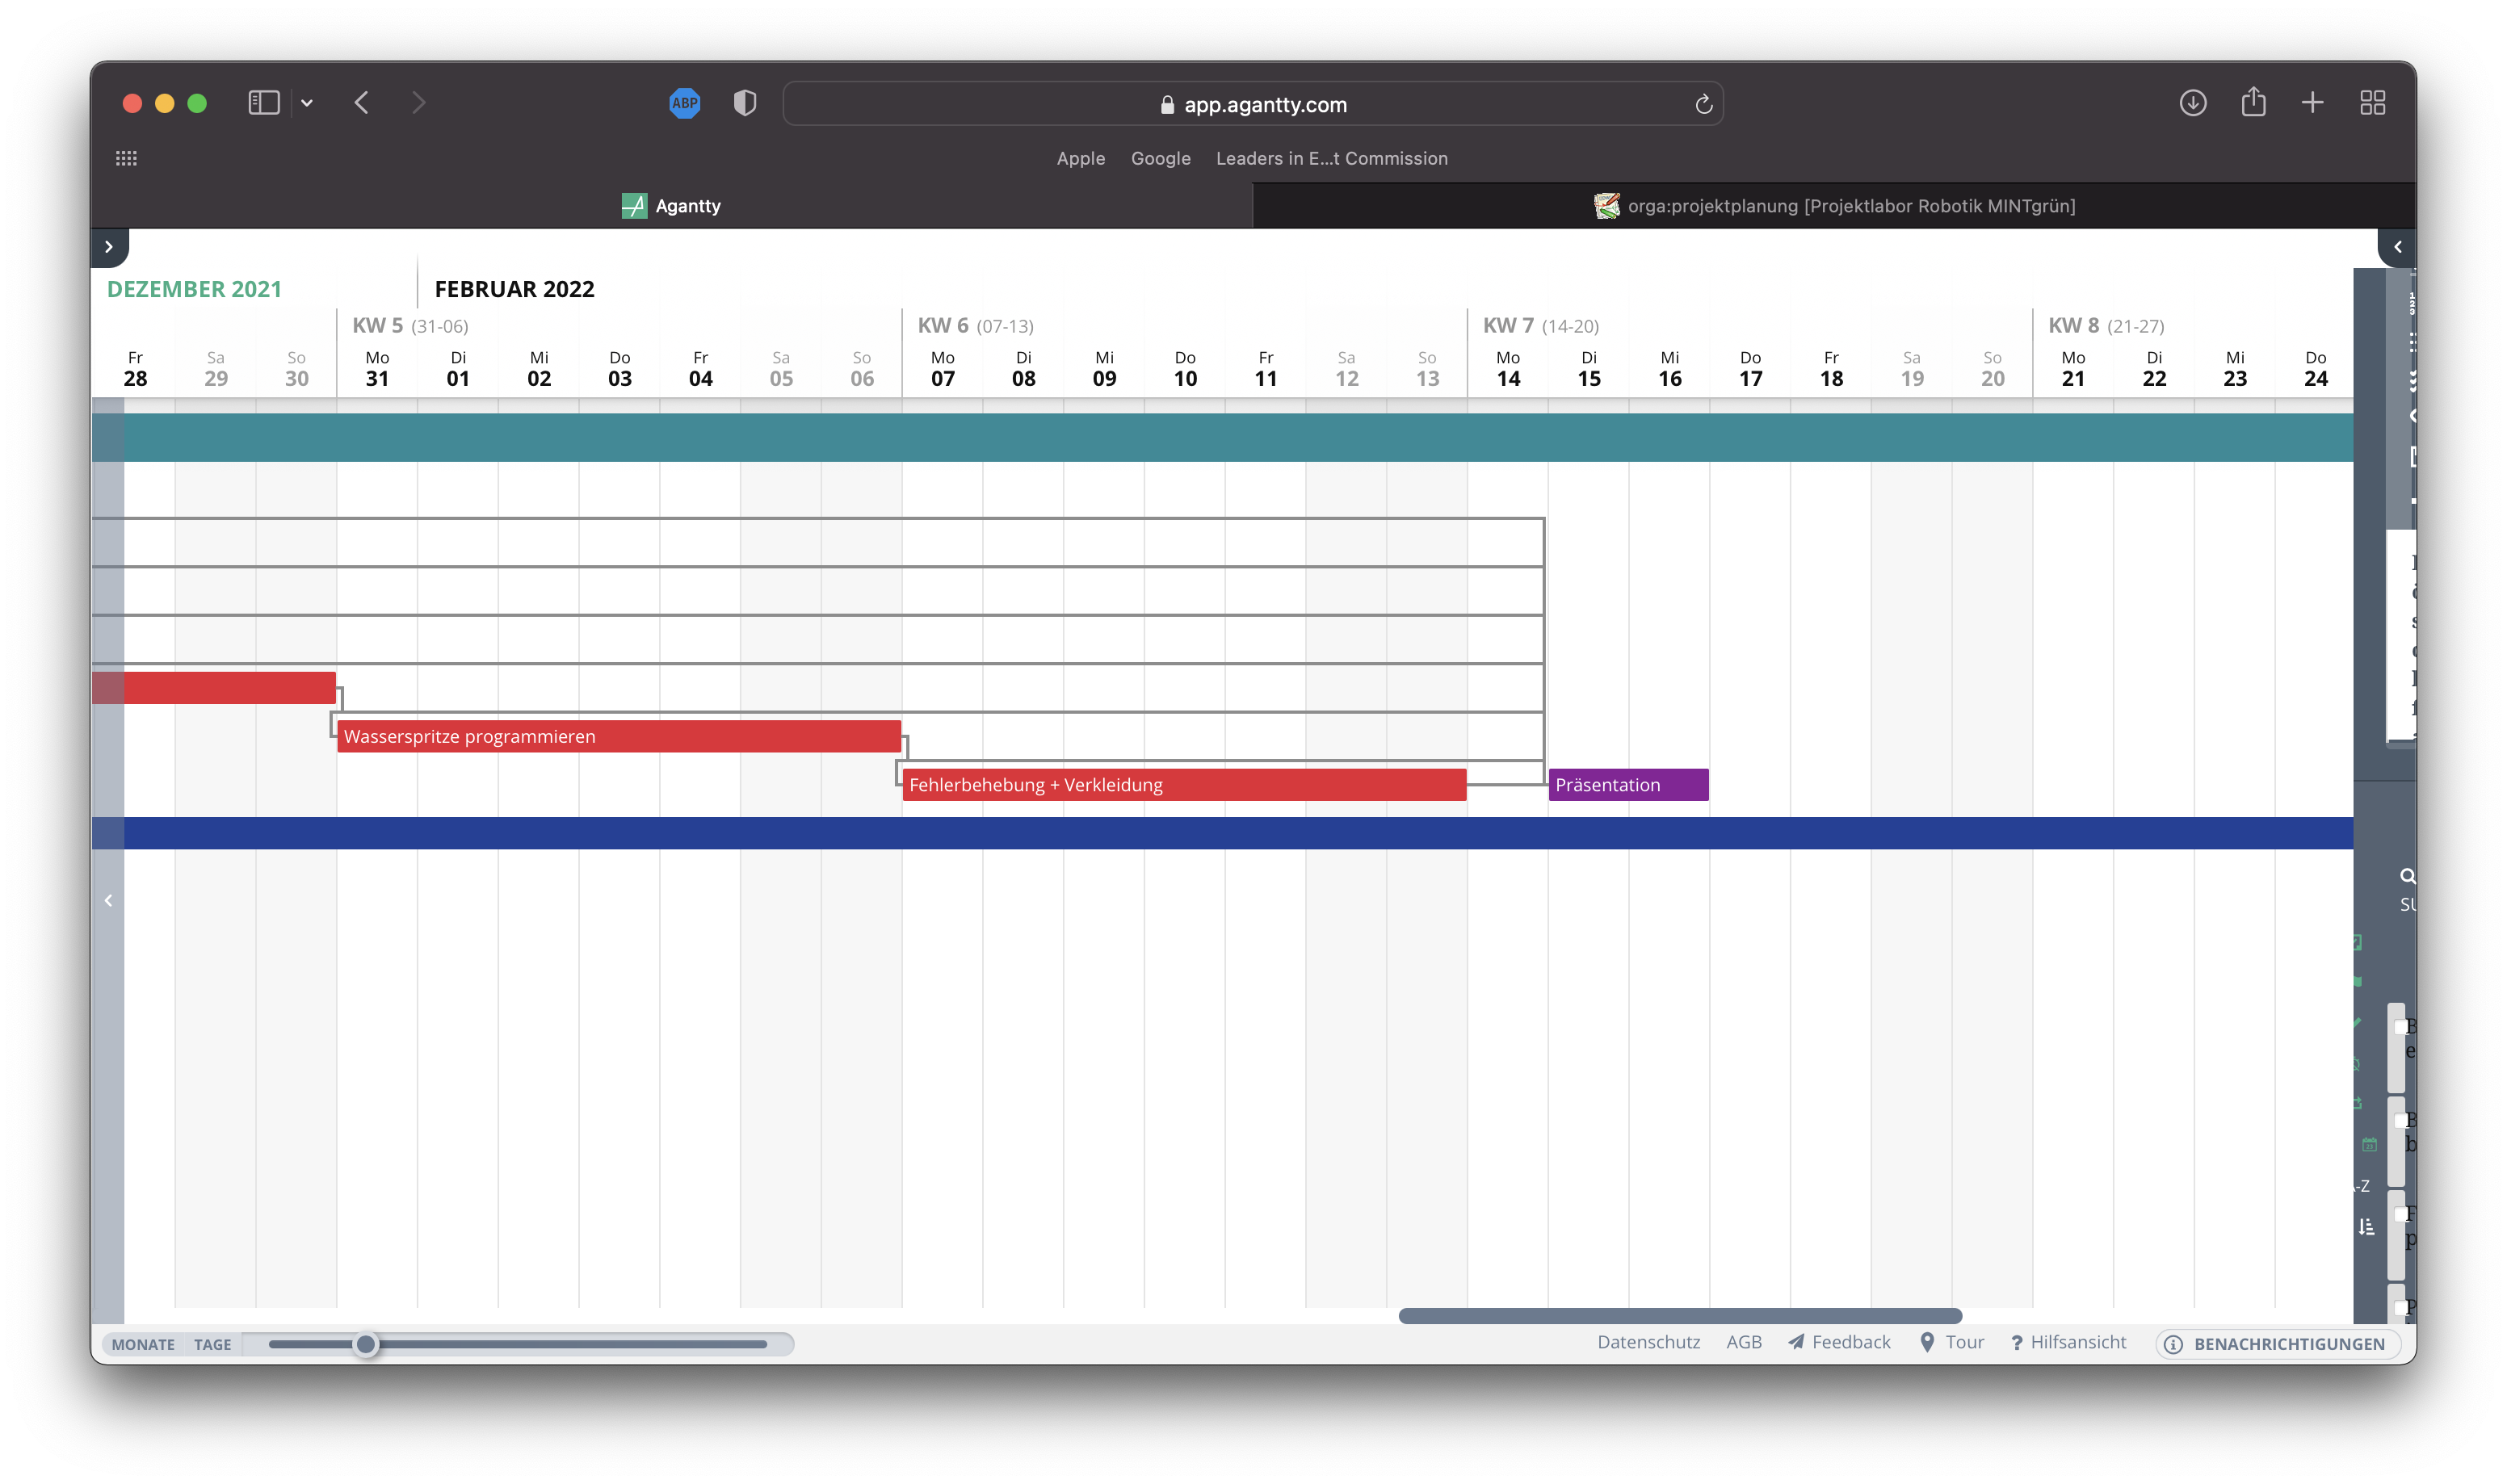Click the Fr 18 day header

pos(1831,369)
